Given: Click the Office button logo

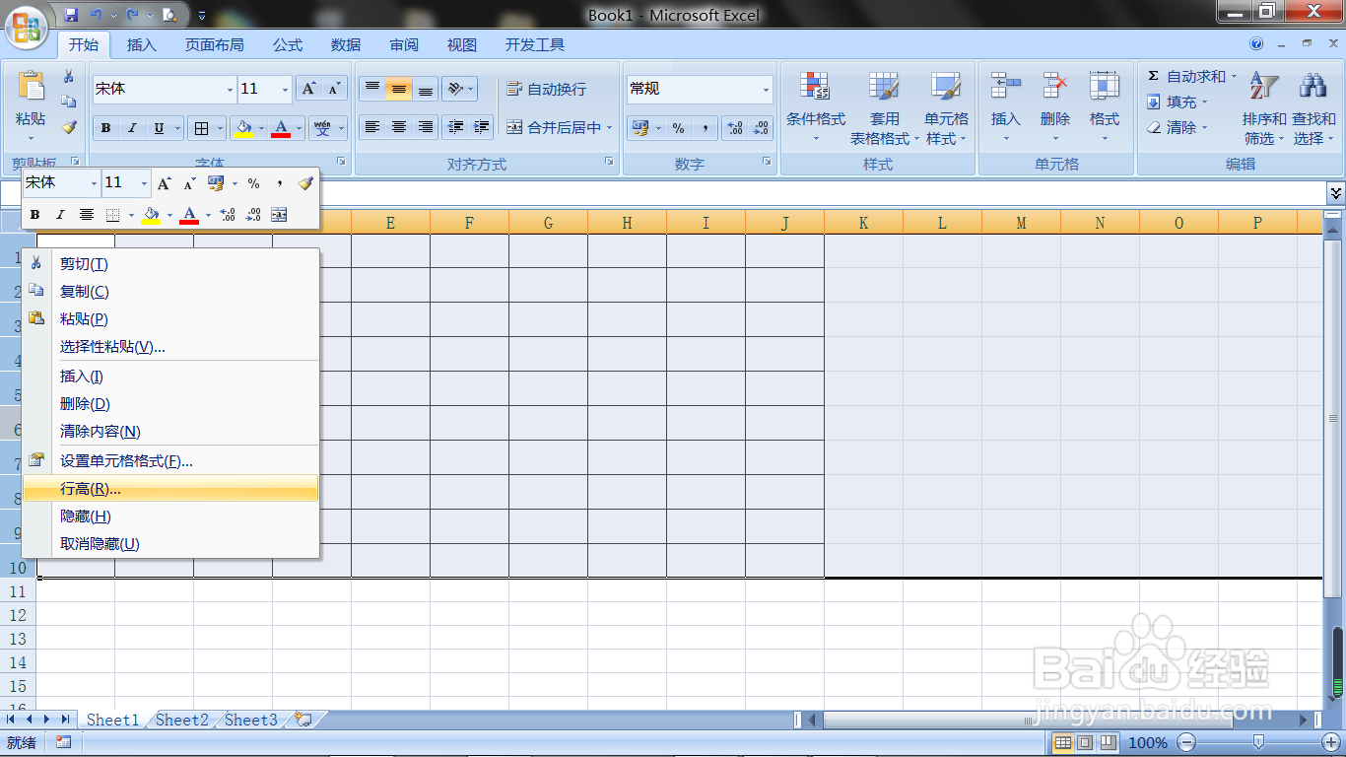Looking at the screenshot, I should tap(28, 26).
